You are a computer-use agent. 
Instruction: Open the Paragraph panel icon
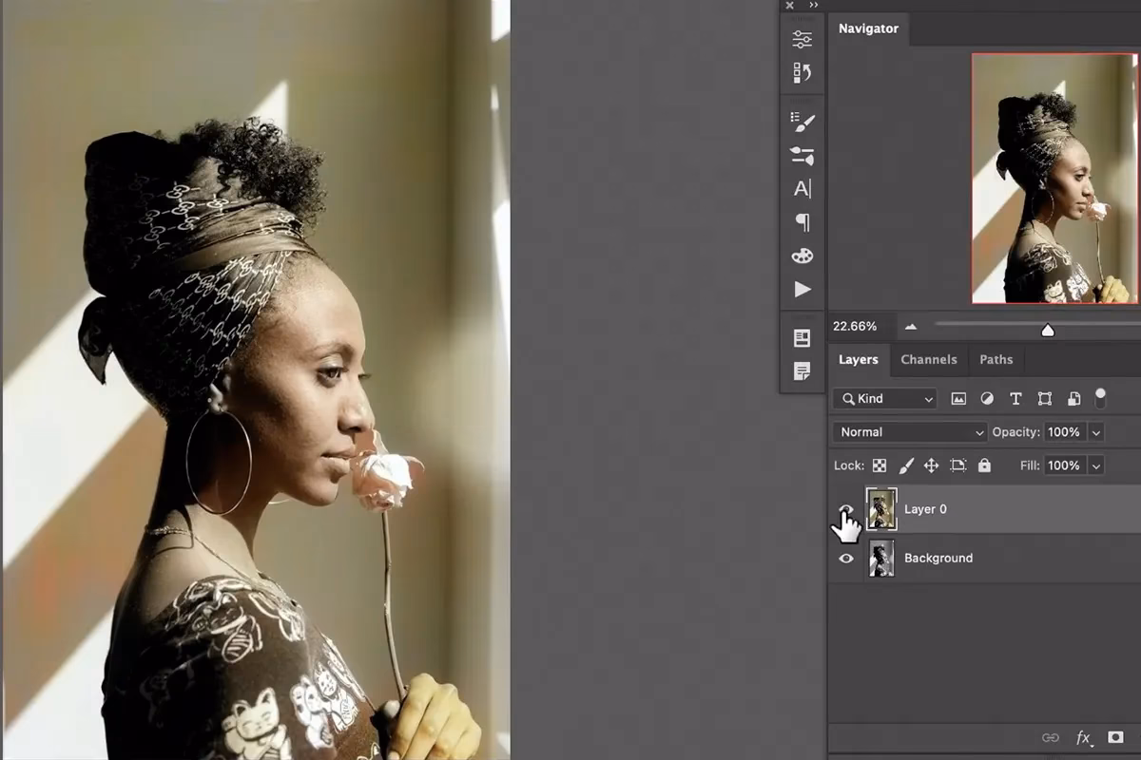coord(803,223)
